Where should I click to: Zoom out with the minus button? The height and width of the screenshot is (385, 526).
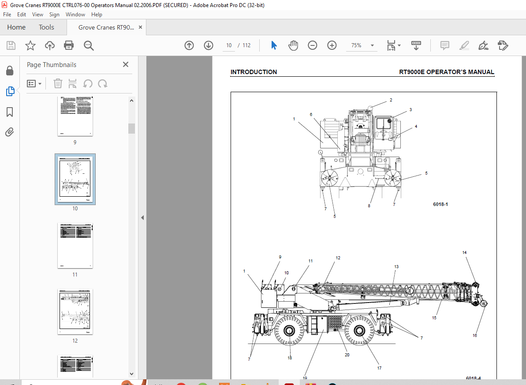pyautogui.click(x=312, y=45)
